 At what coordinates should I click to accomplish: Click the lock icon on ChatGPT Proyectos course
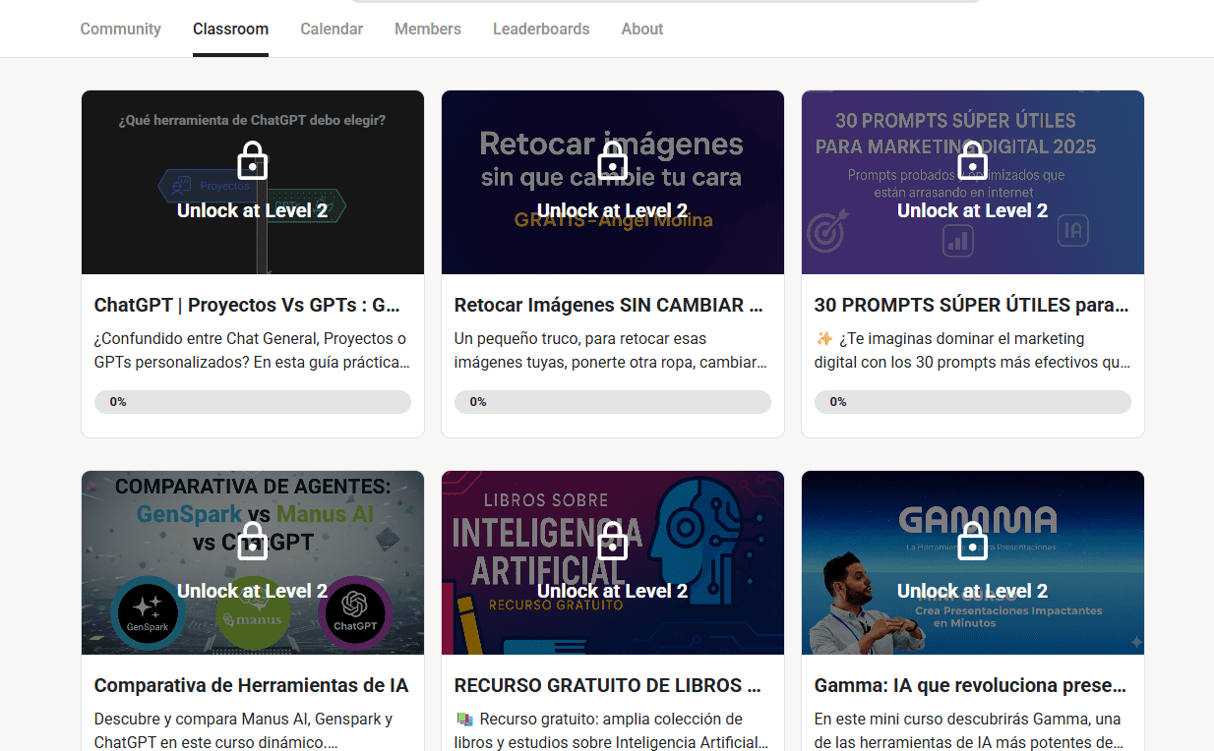(x=253, y=161)
